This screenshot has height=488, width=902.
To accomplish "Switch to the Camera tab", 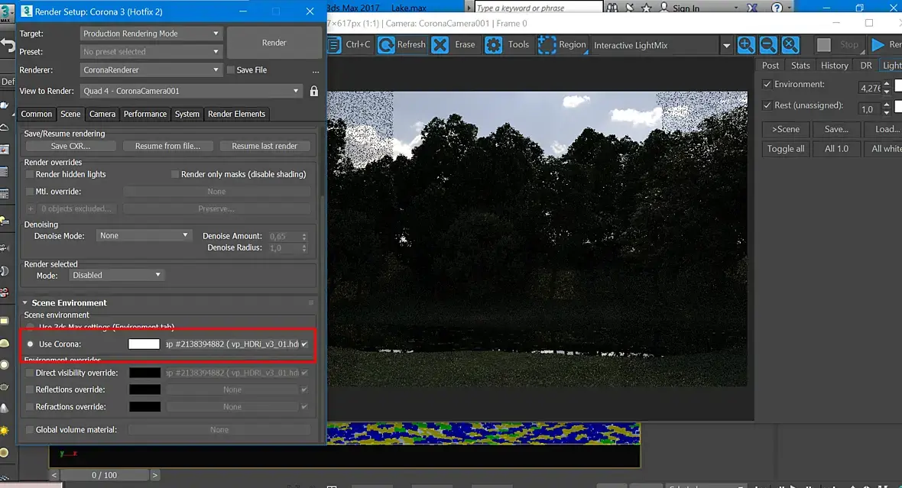I will tap(102, 114).
